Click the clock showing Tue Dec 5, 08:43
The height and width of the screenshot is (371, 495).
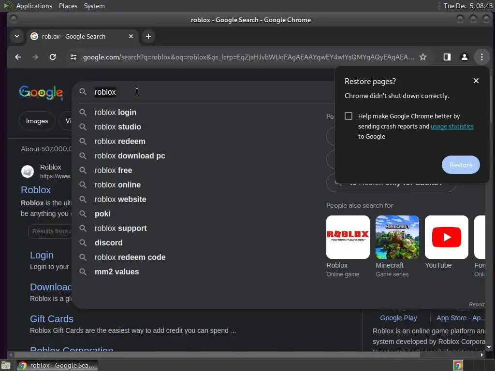[x=468, y=6]
